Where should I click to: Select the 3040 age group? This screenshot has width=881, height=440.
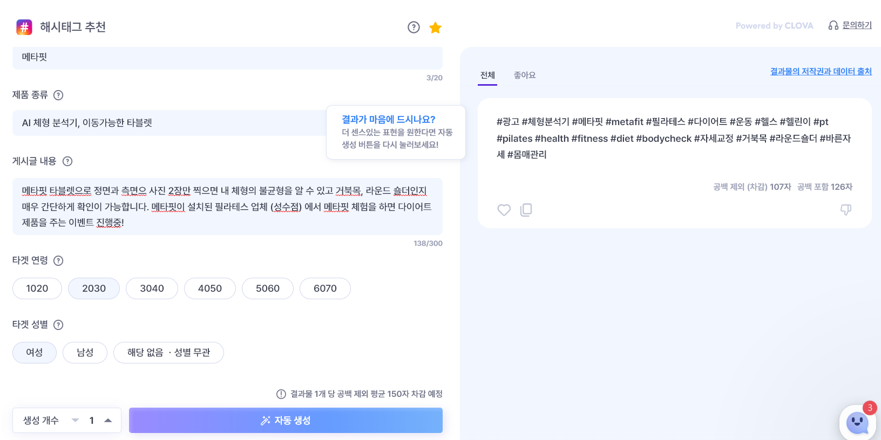[x=152, y=288]
